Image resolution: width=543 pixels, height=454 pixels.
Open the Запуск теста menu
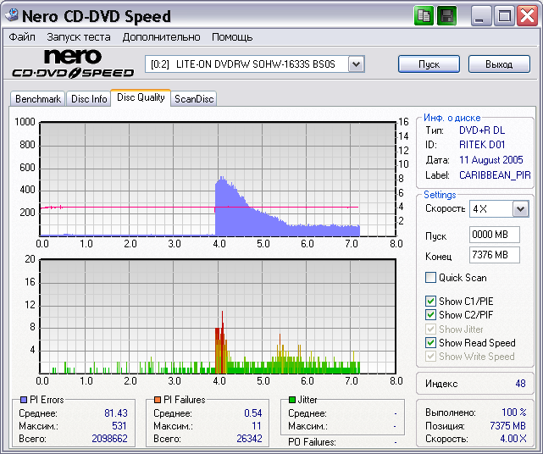click(79, 37)
